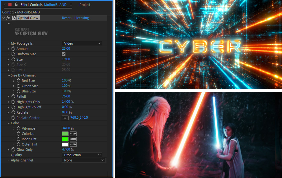This screenshot has width=282, height=178.
Task: Open the Quality dropdown set to Production
Action: 82,155
